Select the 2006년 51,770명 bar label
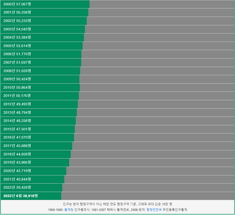This screenshot has width=235, height=215. (17, 54)
